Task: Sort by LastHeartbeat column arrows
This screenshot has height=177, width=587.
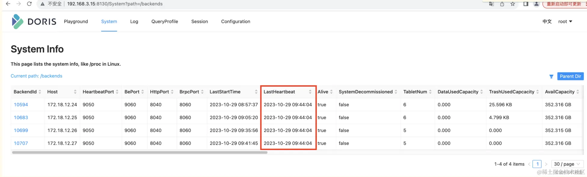Action: pyautogui.click(x=310, y=92)
